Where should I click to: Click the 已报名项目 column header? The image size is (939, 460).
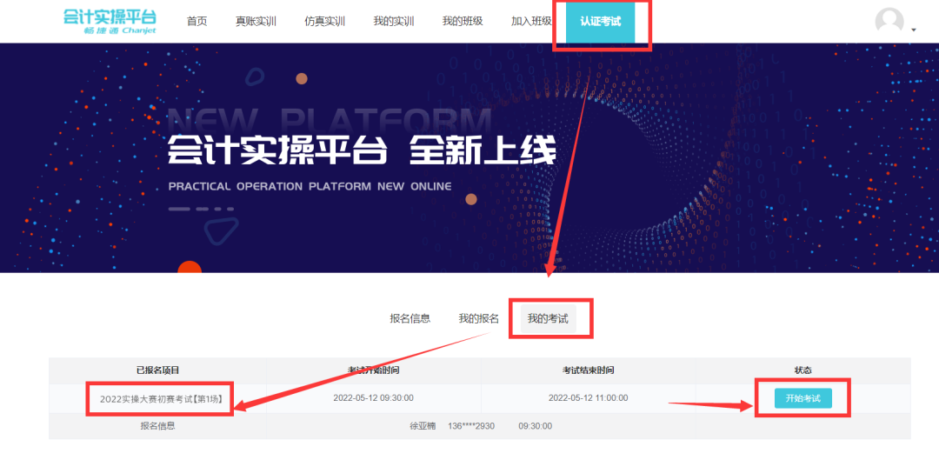point(157,370)
